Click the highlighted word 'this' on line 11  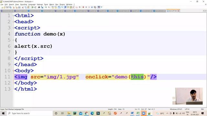[137, 77]
